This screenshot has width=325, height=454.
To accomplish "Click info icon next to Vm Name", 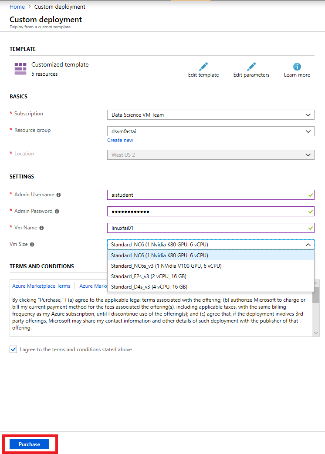I will pos(41,228).
